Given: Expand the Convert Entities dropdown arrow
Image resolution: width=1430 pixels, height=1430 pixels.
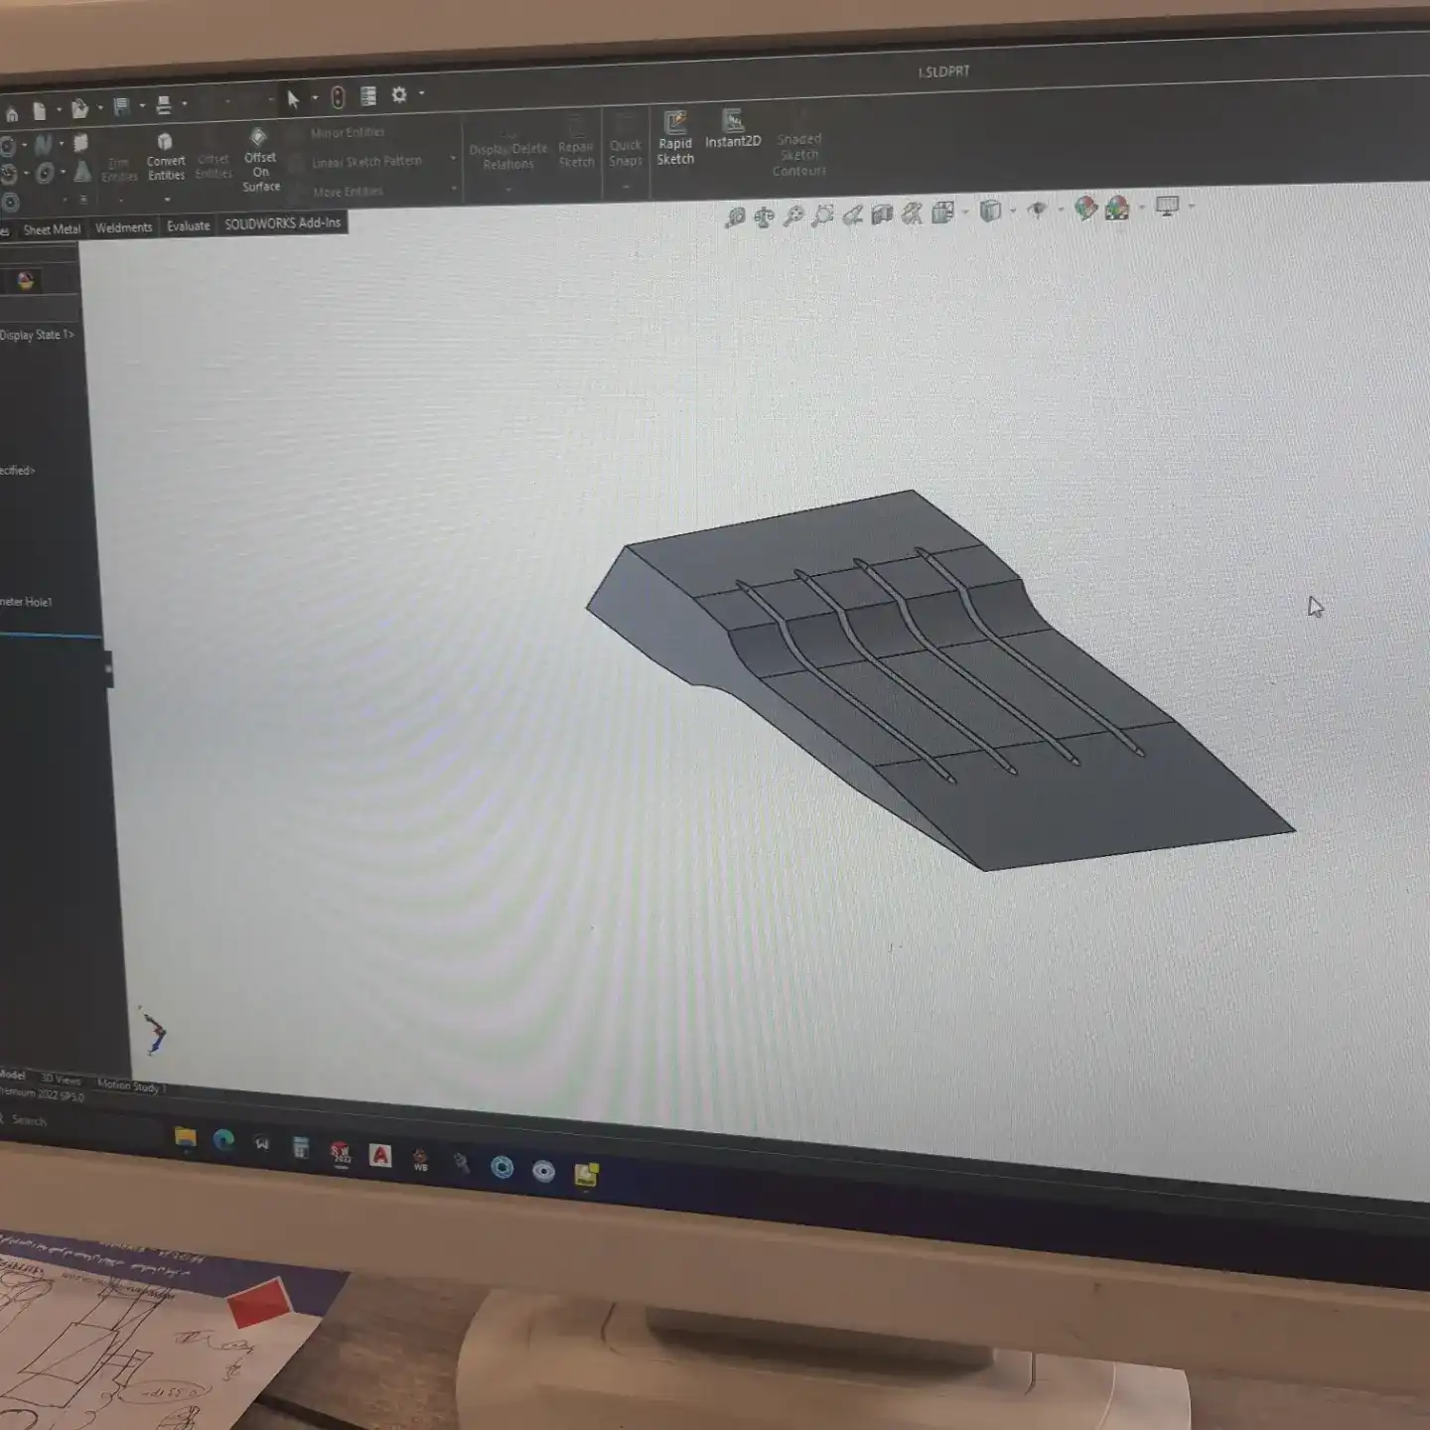Looking at the screenshot, I should (x=166, y=200).
